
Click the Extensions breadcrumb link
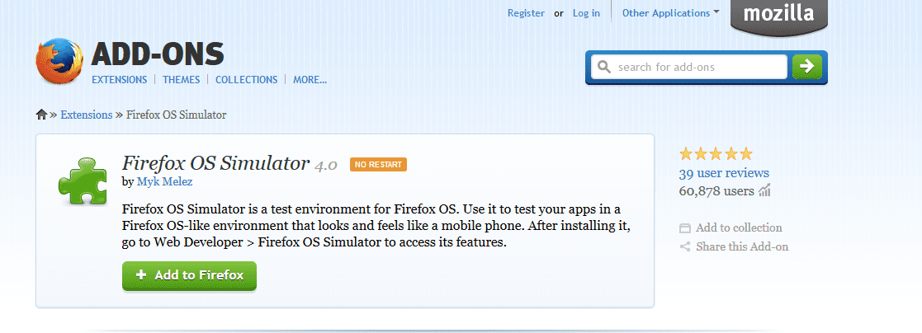click(87, 115)
